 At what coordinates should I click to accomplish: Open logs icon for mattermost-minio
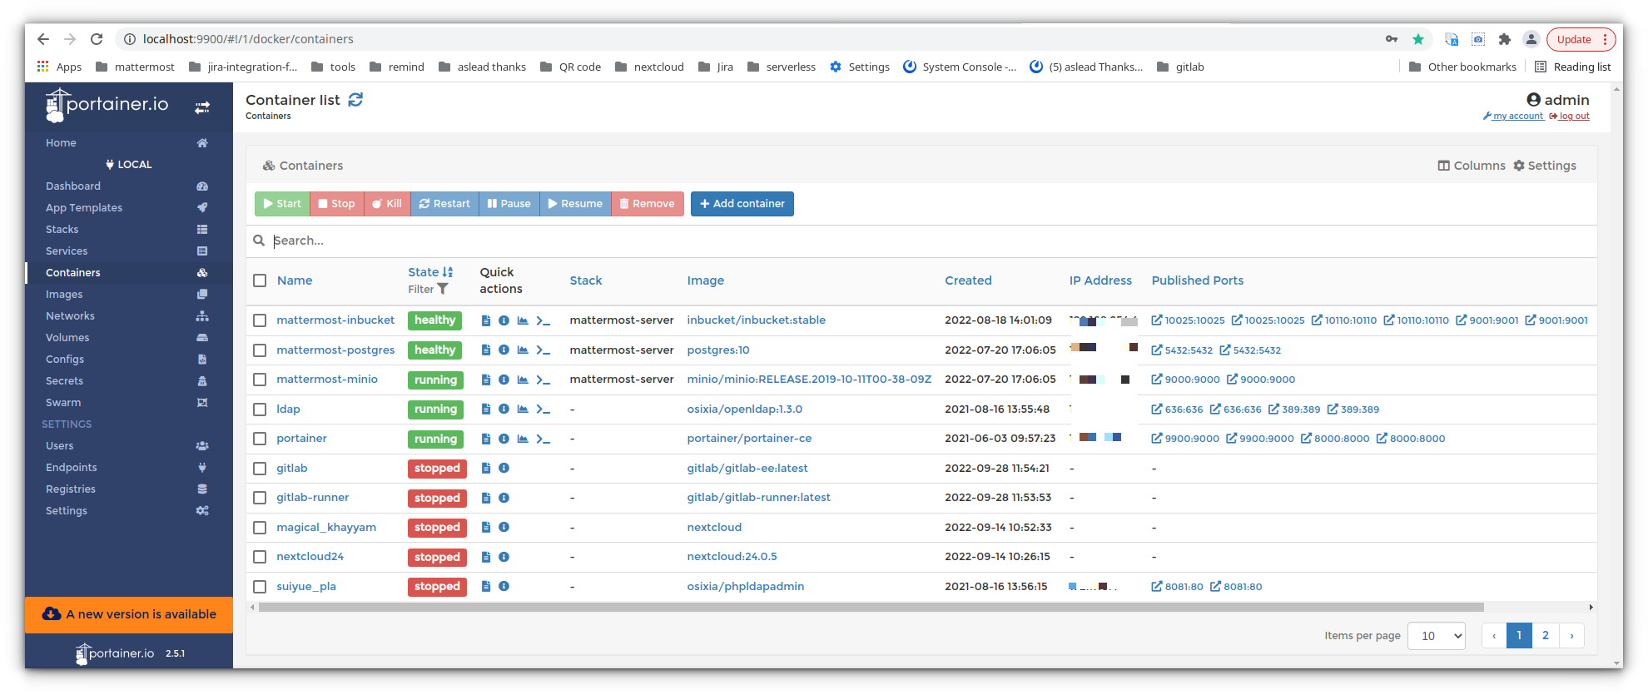point(486,380)
